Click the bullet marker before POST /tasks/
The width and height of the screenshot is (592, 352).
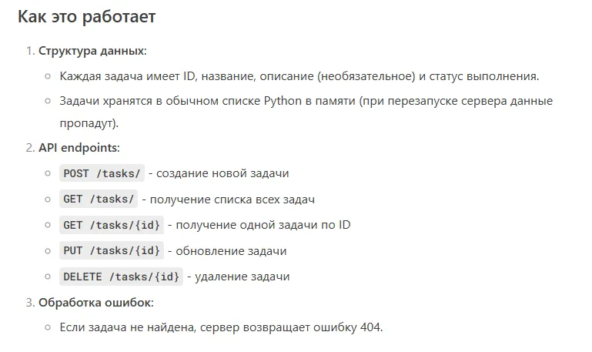tap(48, 173)
